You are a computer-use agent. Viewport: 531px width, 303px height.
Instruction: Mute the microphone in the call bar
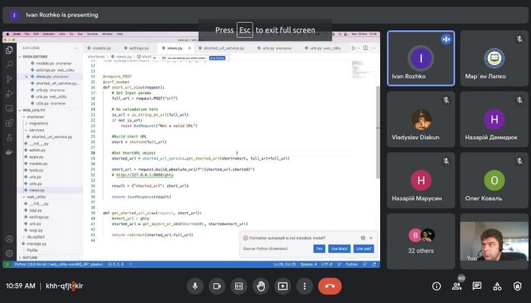pos(195,286)
